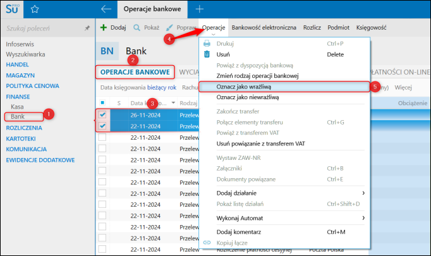
Task: Click the link icon beside Kopiuj łącze
Action: pyautogui.click(x=207, y=243)
